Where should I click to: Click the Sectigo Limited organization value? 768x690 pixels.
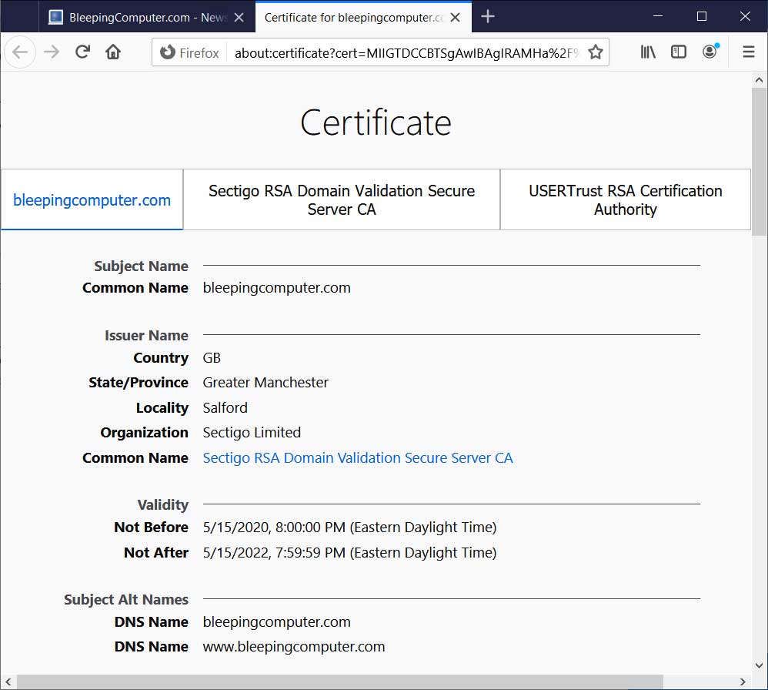(x=252, y=432)
